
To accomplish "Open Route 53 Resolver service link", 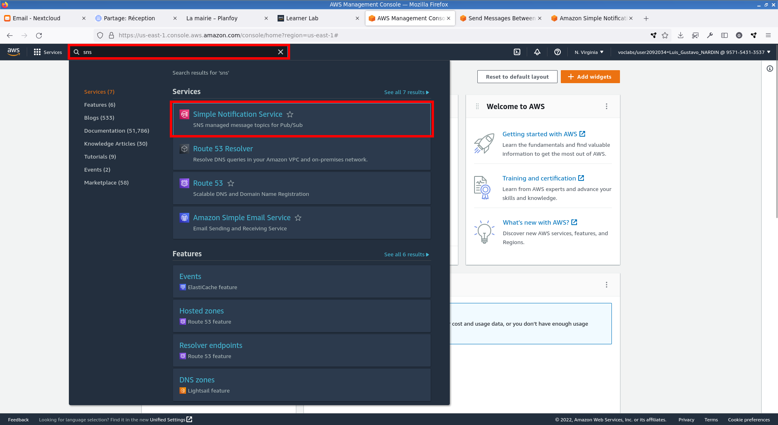I will point(223,149).
